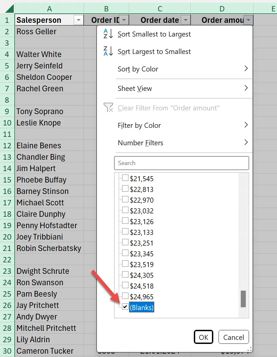Screen dimensions: 277x357
Task: Click into the filter Search field
Action: pyautogui.click(x=181, y=163)
